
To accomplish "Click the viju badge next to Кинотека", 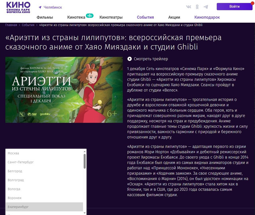I will coord(90,16).
